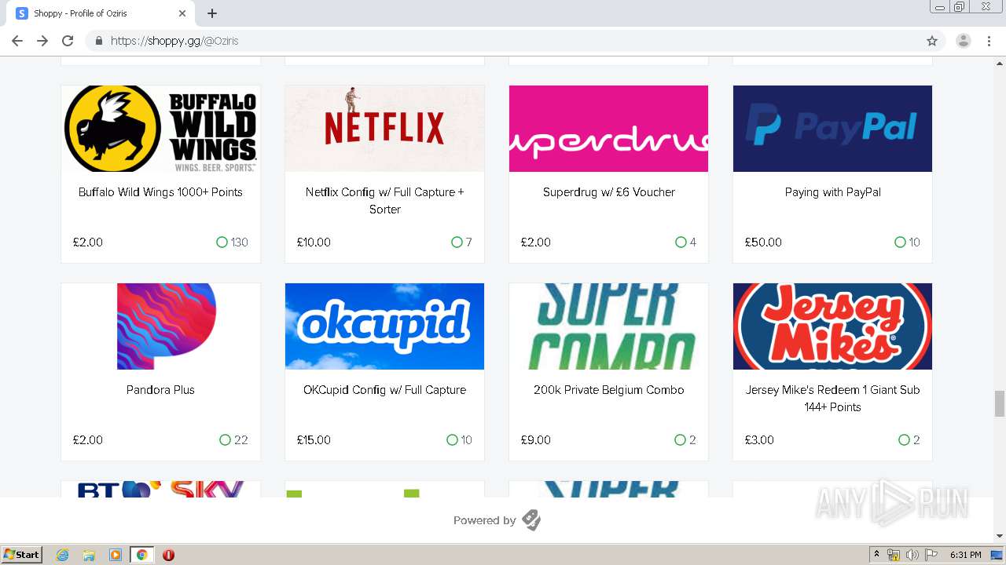Open the Windows Start menu

[22, 555]
